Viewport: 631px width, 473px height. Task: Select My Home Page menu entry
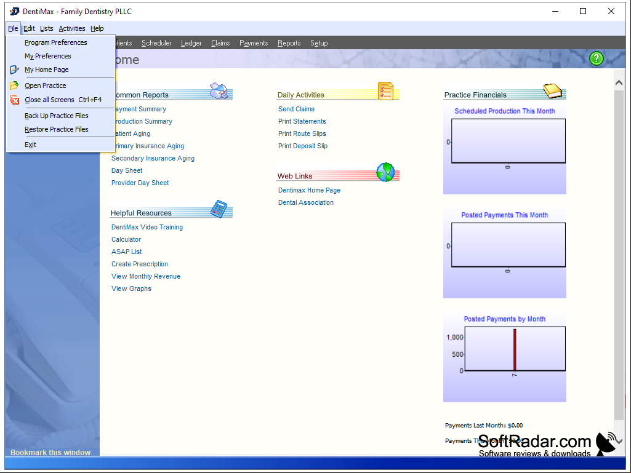60,70
